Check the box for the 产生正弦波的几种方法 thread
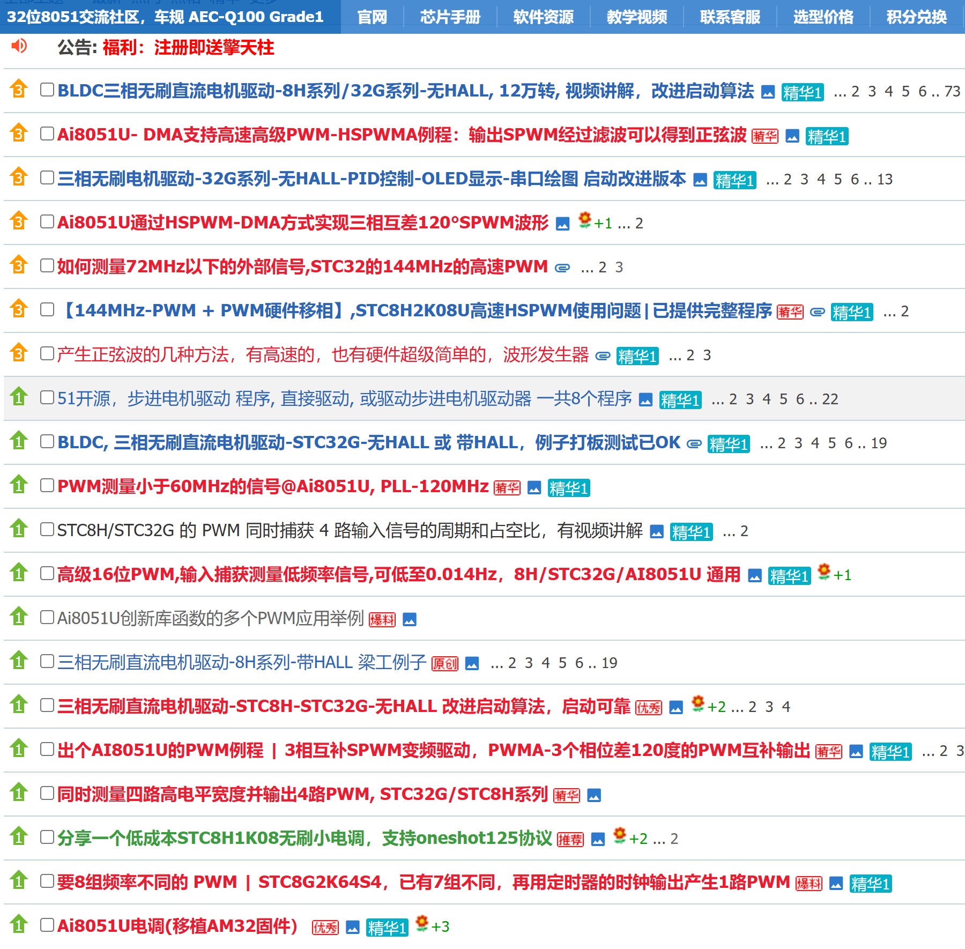 point(47,353)
